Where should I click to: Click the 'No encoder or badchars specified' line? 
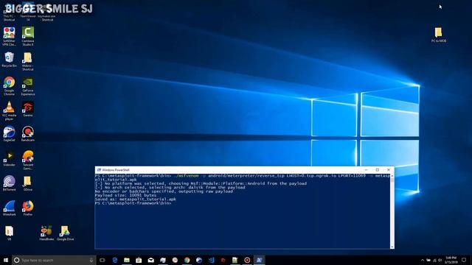click(x=164, y=191)
